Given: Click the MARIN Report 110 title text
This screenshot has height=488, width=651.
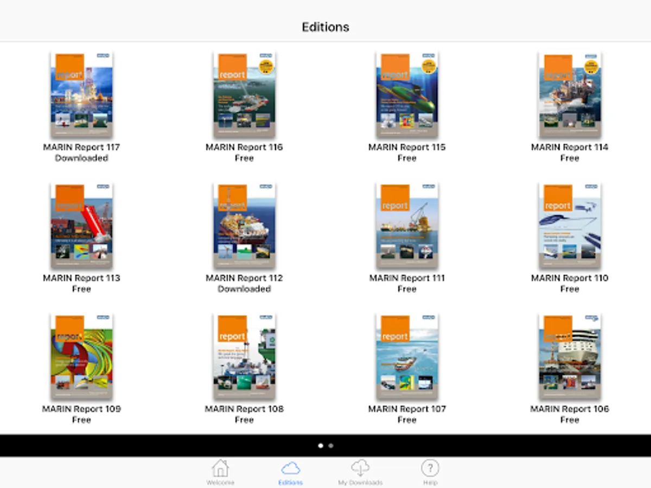Looking at the screenshot, I should point(570,278).
